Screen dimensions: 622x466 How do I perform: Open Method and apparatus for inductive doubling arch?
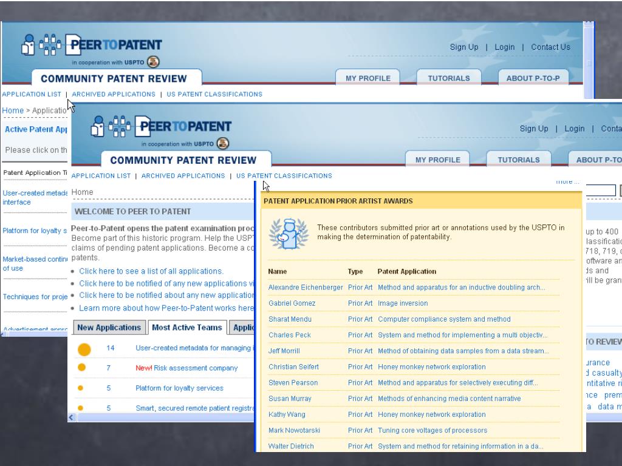(462, 287)
